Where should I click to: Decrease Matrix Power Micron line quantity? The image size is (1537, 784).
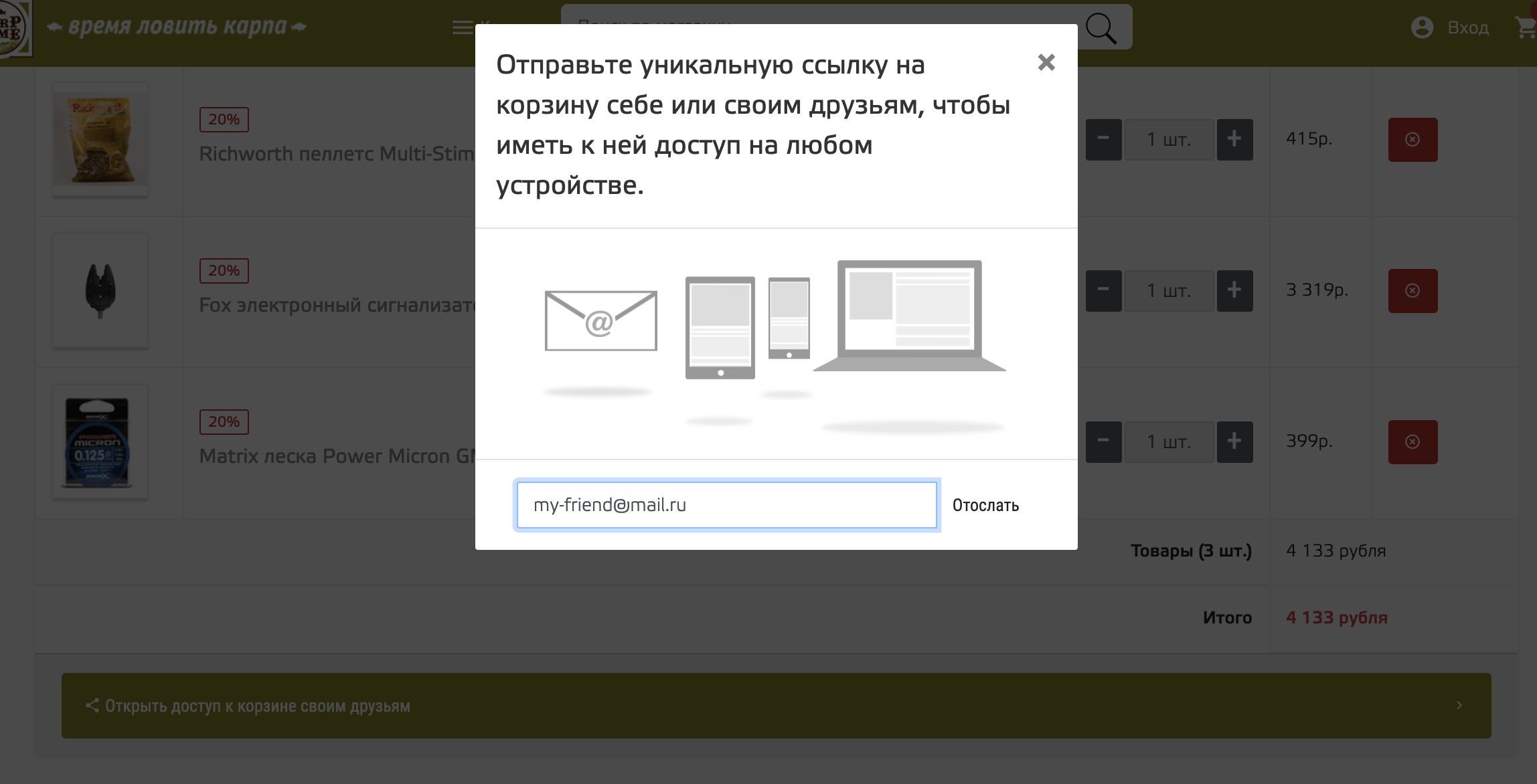click(1103, 442)
